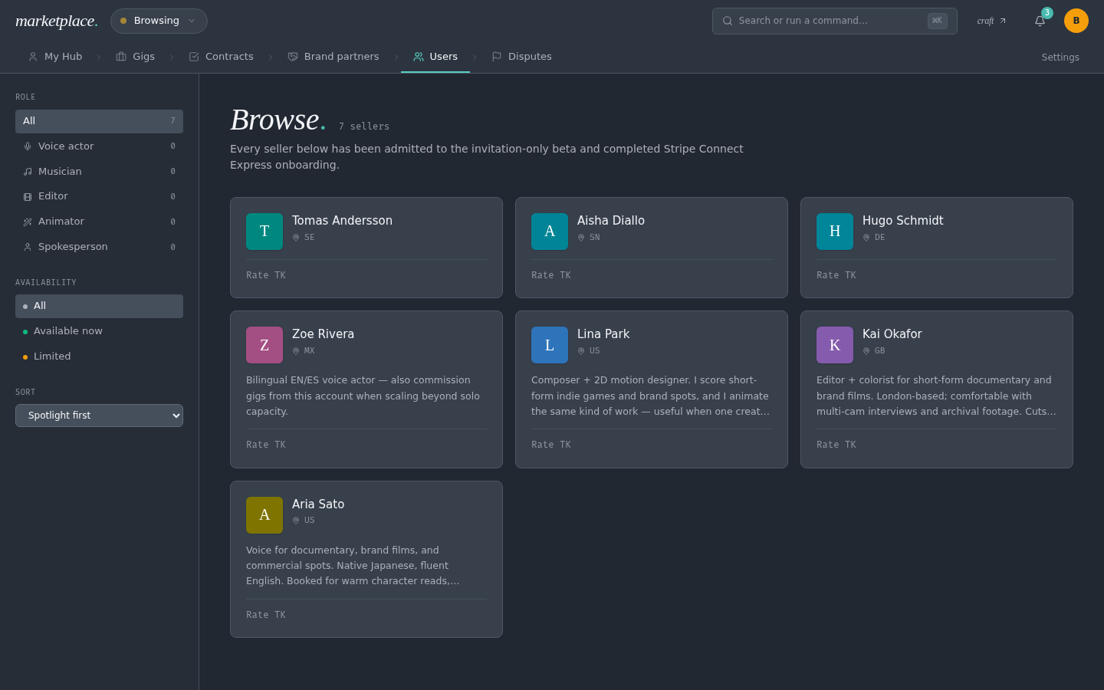Click Zoe Rivera's MX location pin icon
Image resolution: width=1104 pixels, height=690 pixels.
tap(296, 351)
